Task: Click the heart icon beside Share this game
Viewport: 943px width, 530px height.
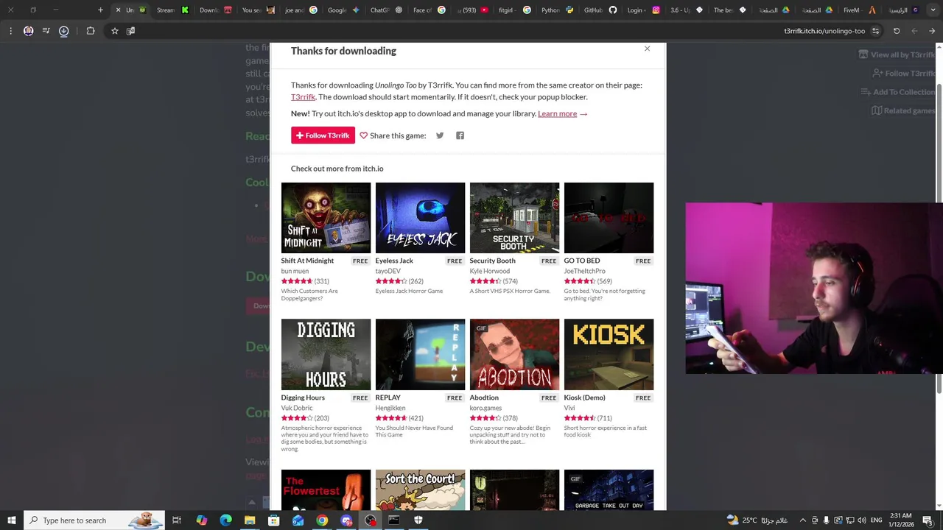Action: [363, 135]
